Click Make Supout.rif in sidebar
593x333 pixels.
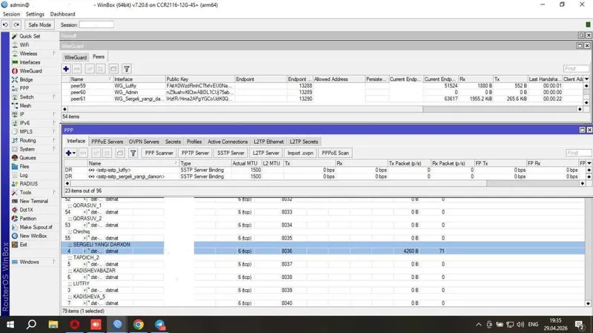pyautogui.click(x=36, y=228)
